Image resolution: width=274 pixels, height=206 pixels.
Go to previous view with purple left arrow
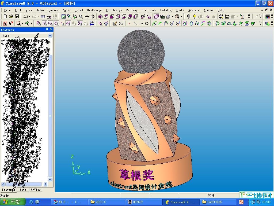[x=208, y=16]
